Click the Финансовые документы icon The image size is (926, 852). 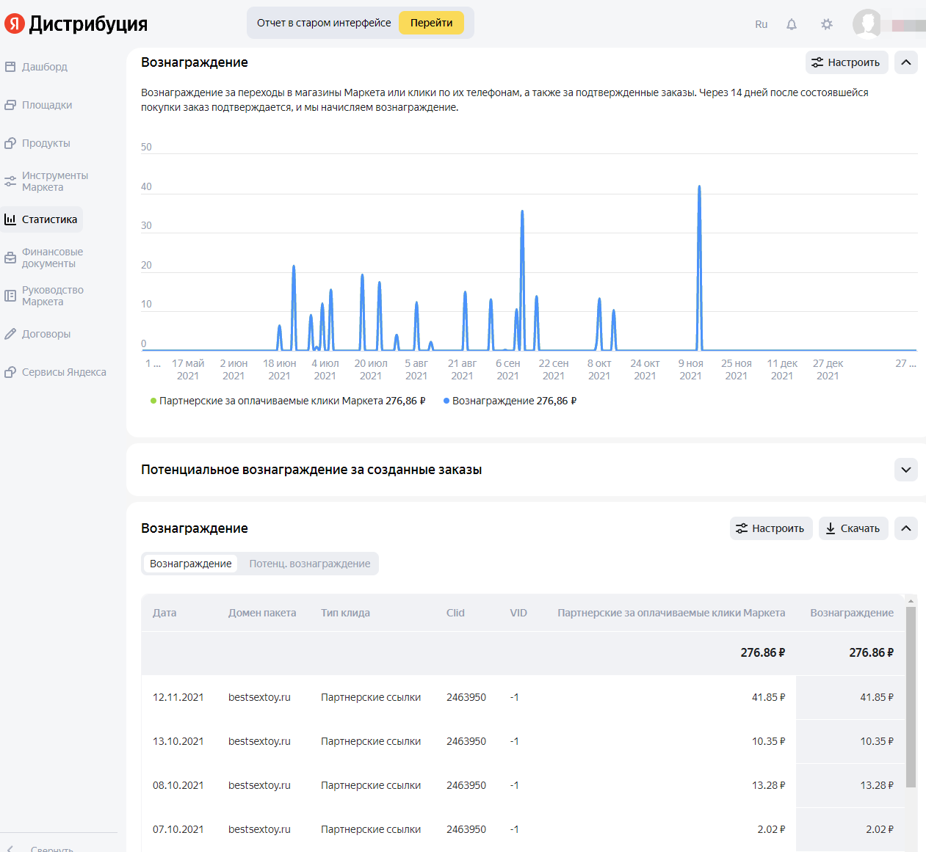coord(10,258)
